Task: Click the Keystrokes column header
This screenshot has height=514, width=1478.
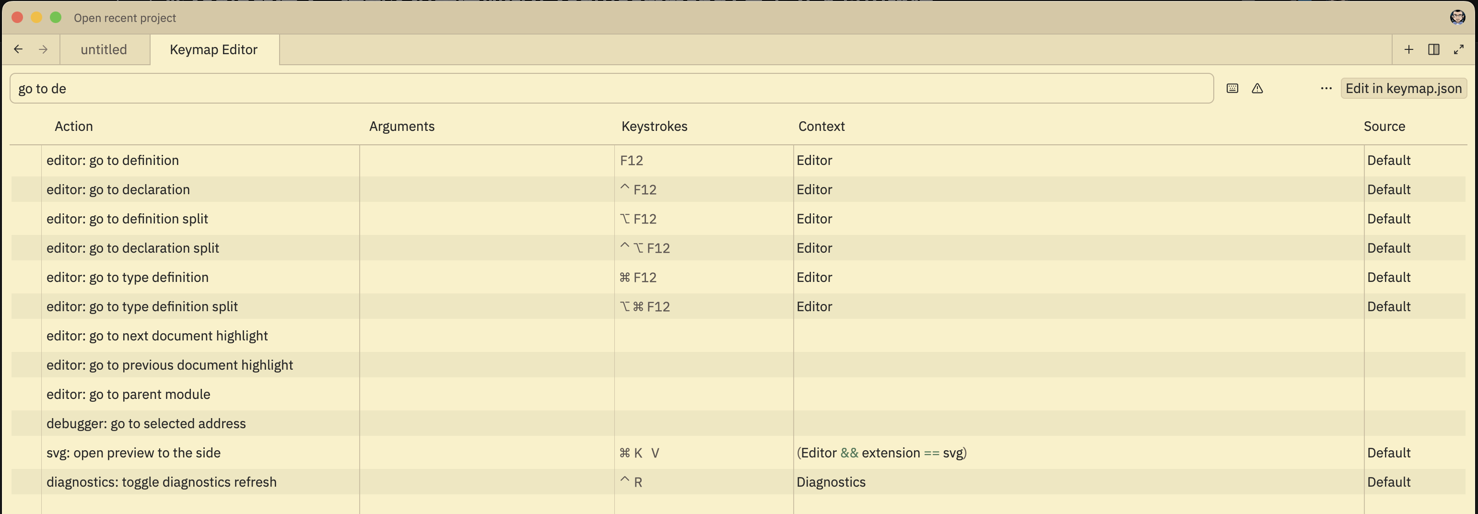Action: pos(654,126)
